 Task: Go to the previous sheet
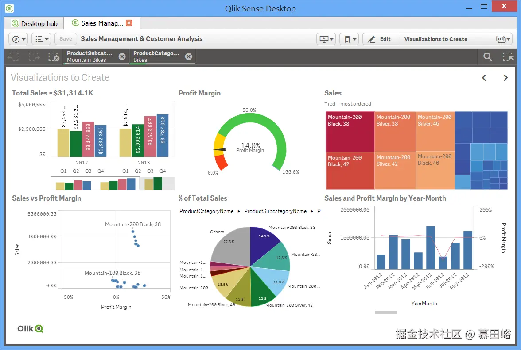click(484, 78)
